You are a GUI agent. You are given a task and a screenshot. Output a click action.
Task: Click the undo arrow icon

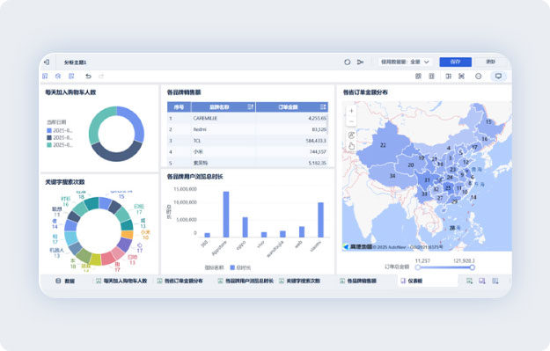tap(88, 76)
